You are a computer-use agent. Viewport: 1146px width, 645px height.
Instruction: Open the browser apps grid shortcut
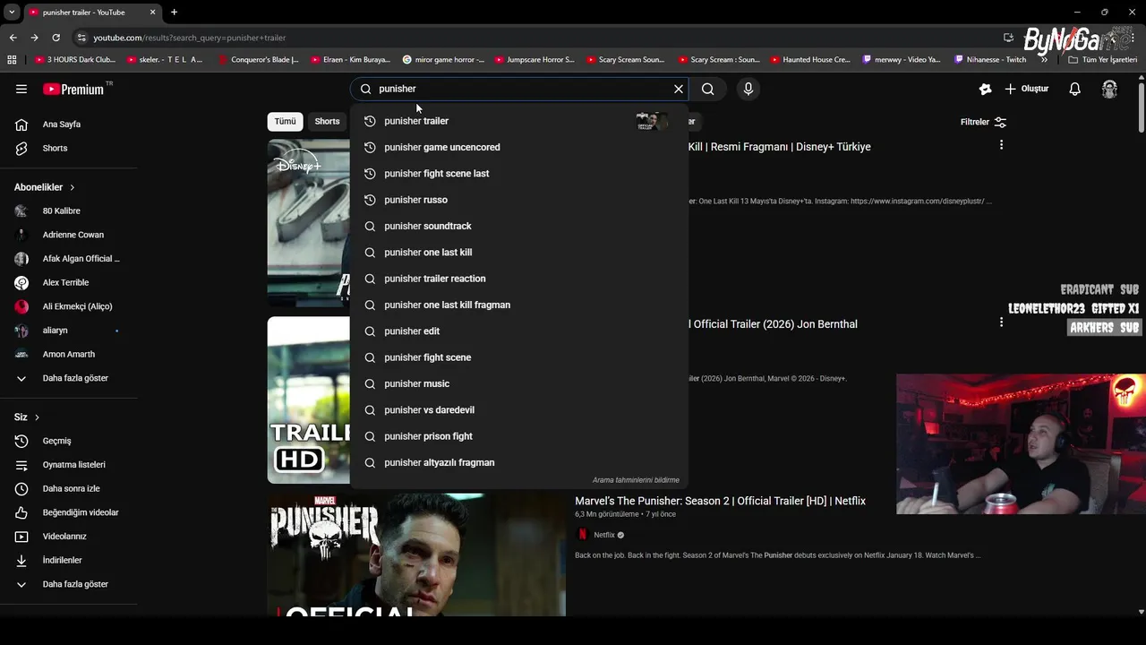(x=12, y=59)
